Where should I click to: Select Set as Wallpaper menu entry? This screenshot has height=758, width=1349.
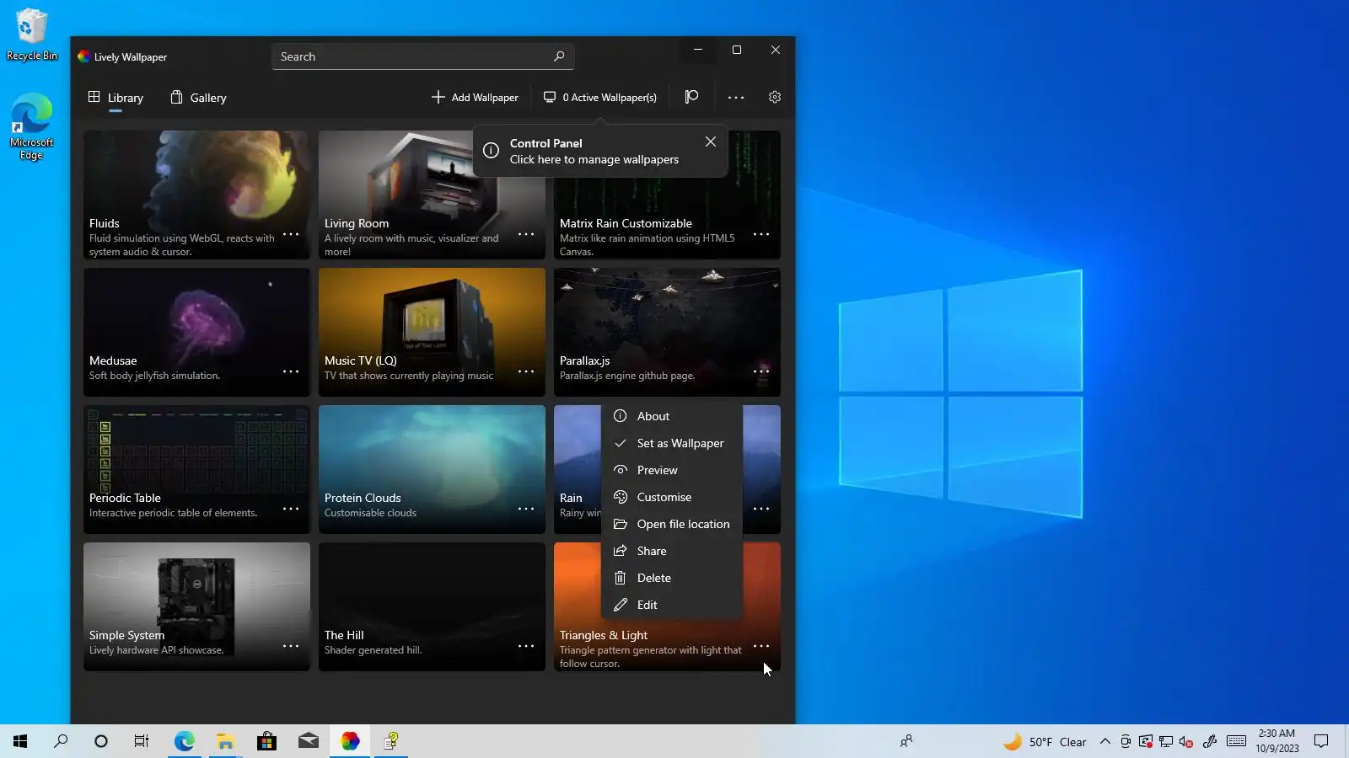(x=672, y=443)
